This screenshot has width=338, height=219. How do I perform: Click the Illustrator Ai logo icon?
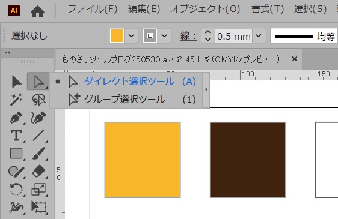pyautogui.click(x=14, y=10)
